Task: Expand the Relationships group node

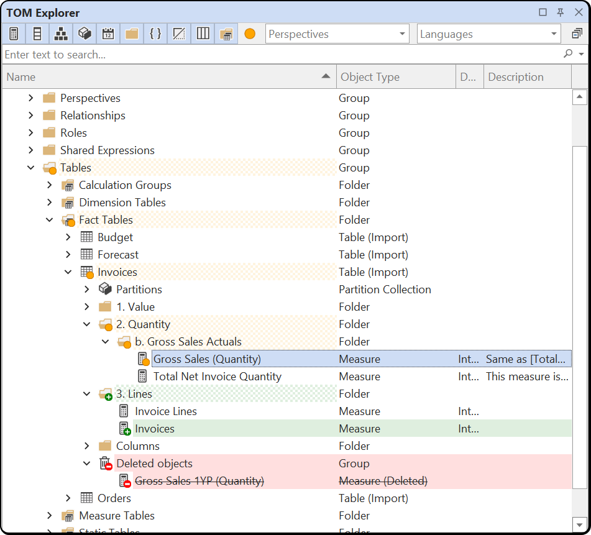Action: (31, 116)
